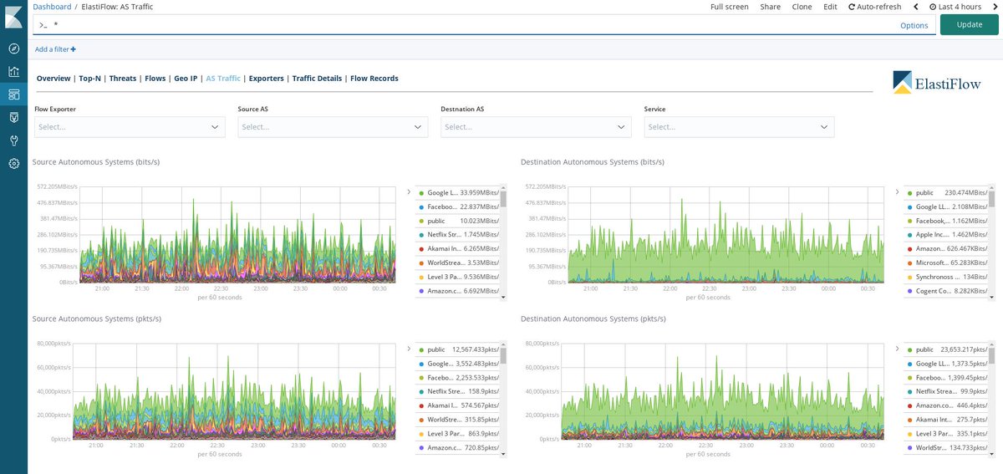1003x474 pixels.
Task: Open query bar Options
Action: (914, 25)
